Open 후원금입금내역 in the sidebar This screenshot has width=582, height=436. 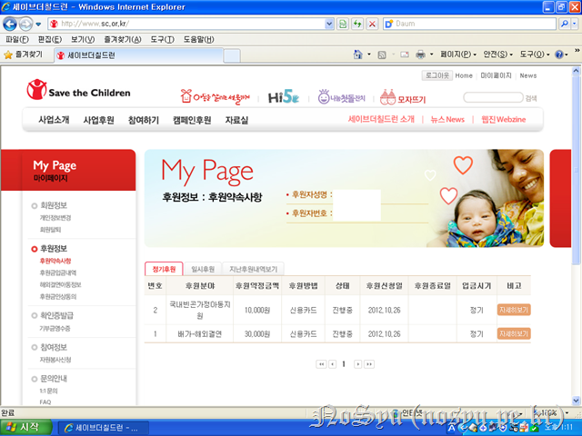pyautogui.click(x=62, y=272)
